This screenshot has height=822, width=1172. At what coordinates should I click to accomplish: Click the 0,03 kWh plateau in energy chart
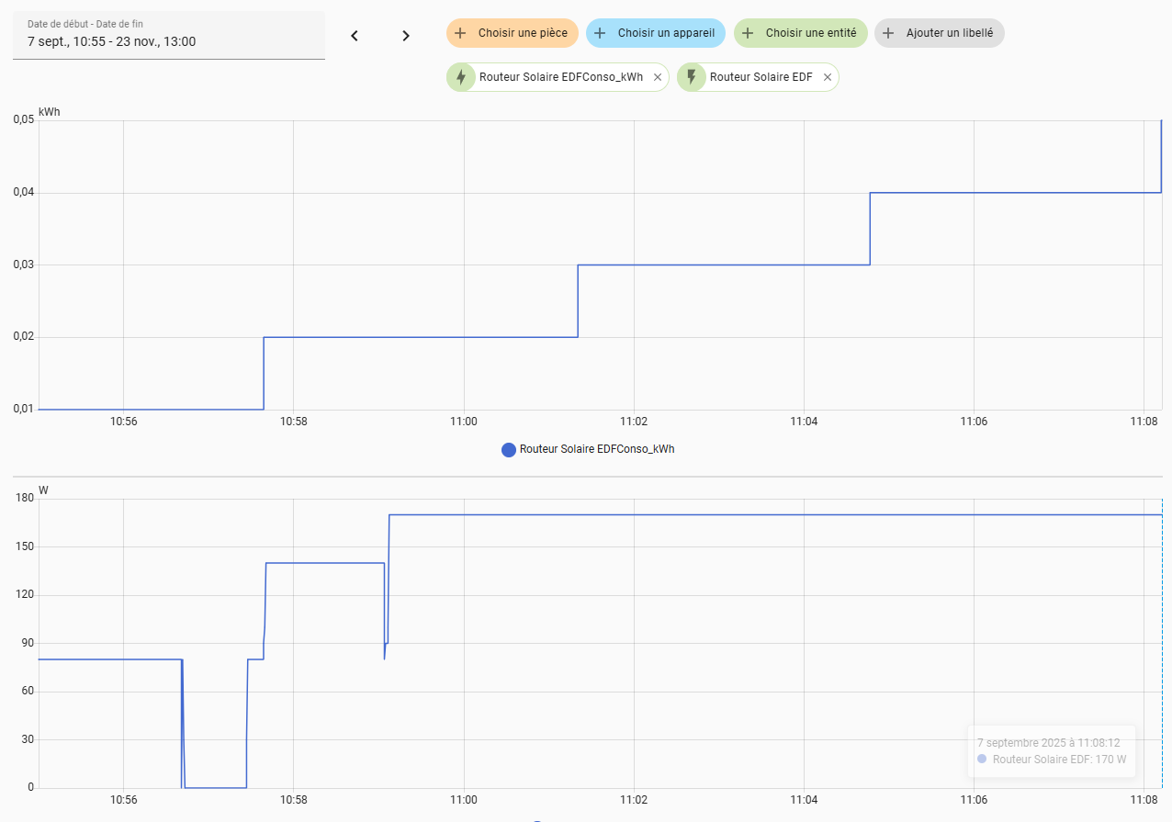pyautogui.click(x=723, y=265)
